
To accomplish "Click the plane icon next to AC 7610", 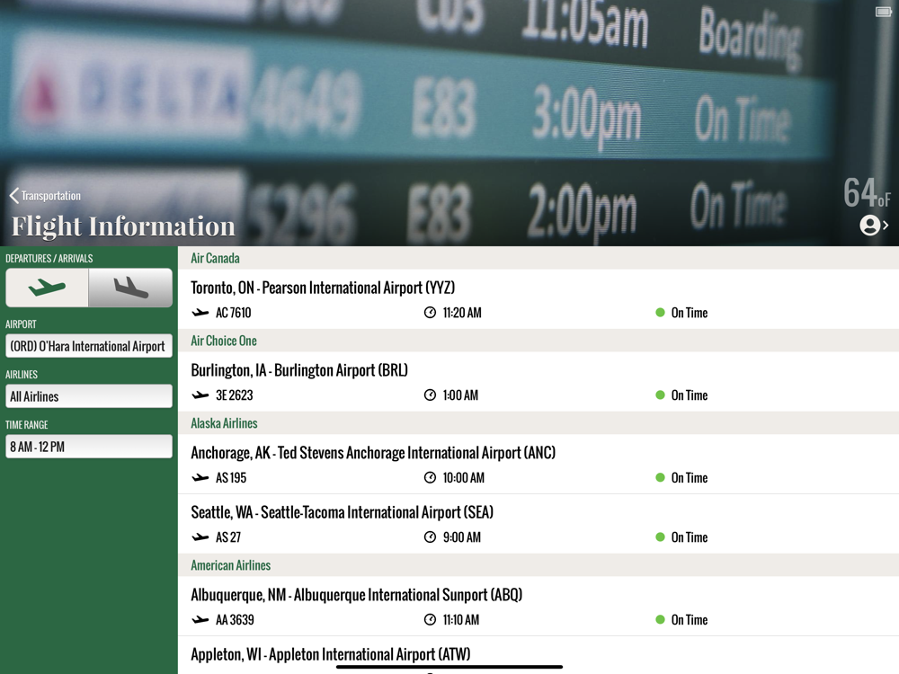I will [200, 313].
